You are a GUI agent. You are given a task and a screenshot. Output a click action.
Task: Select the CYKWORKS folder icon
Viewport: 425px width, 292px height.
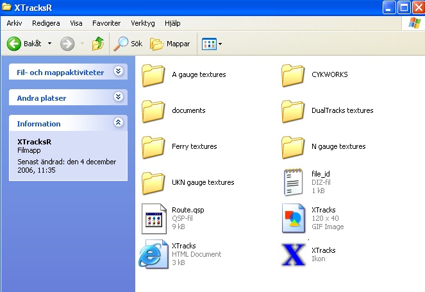293,75
